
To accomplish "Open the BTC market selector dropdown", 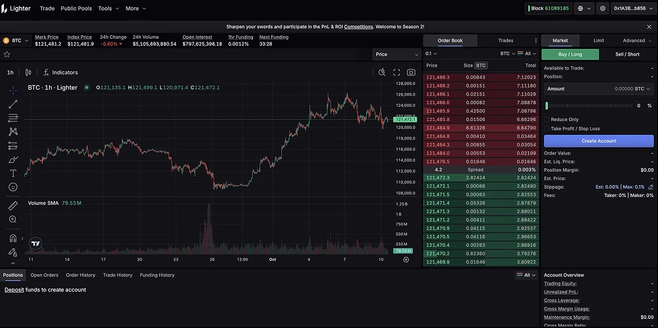I will 16,41.
